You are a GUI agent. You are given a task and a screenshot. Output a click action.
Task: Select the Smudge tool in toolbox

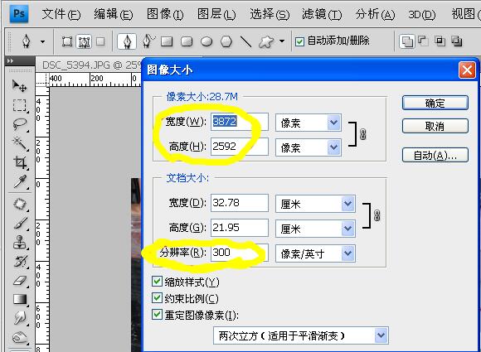(x=20, y=318)
